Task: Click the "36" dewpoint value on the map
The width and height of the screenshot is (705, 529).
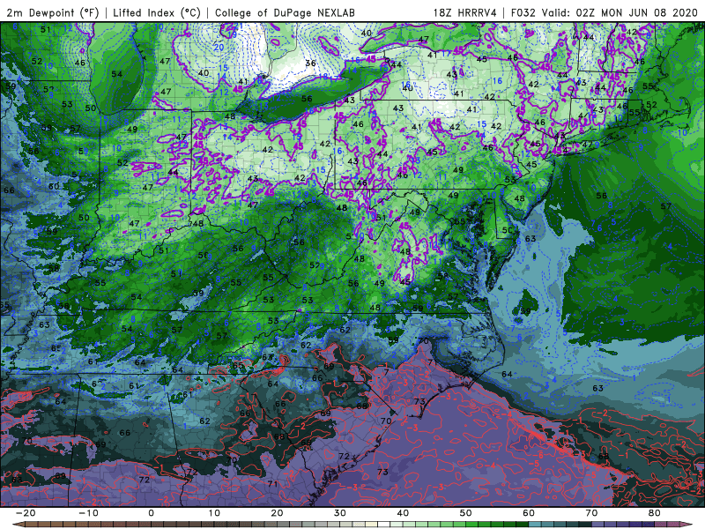Action: pyautogui.click(x=310, y=63)
